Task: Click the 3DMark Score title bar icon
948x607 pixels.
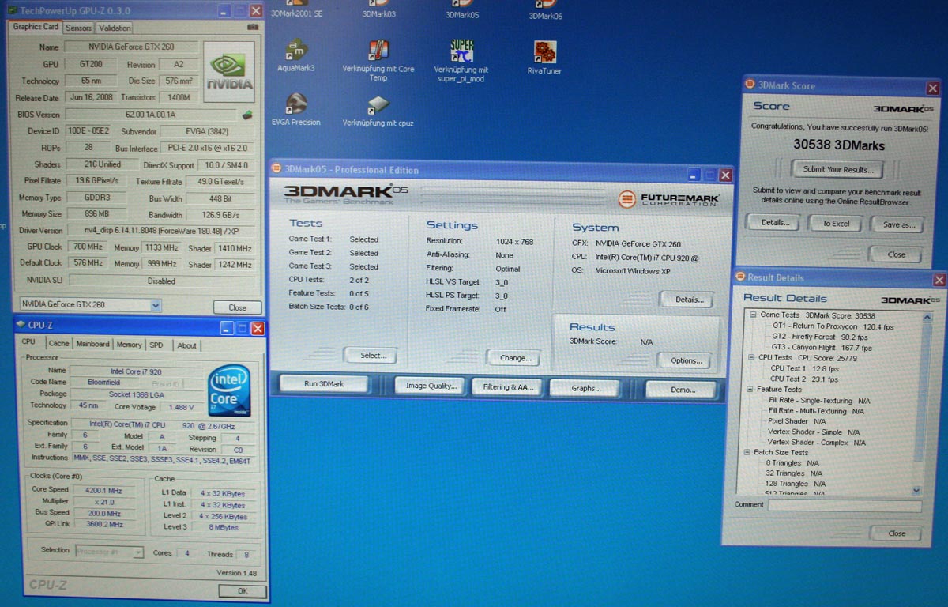Action: pos(751,85)
